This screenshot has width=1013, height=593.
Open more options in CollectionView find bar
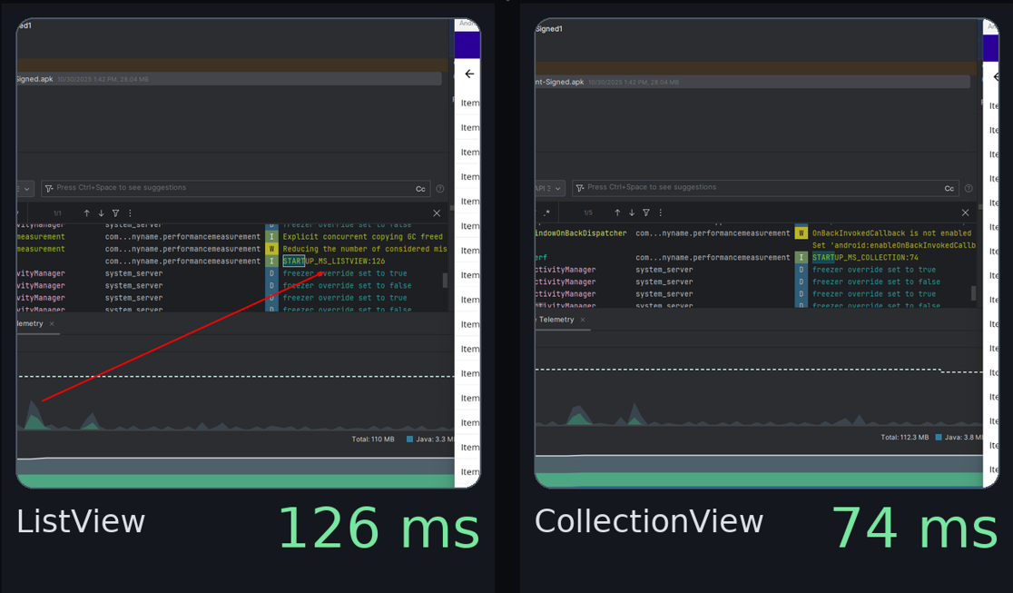tap(660, 213)
